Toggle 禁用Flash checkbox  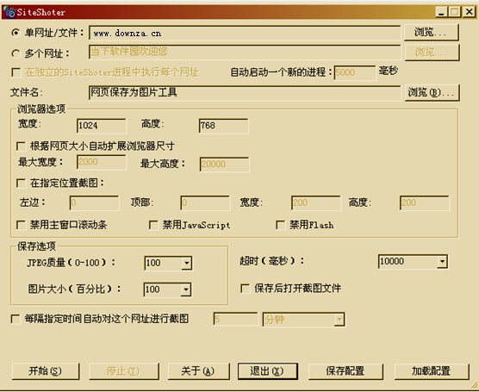281,225
